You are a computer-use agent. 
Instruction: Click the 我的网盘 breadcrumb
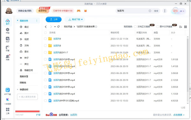point(68,27)
